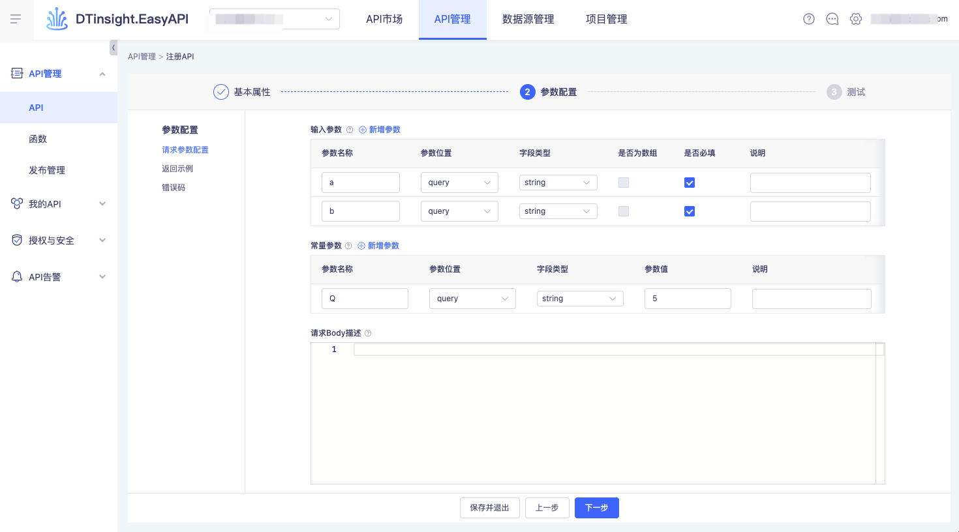Open the help question-mark icon in header
The width and height of the screenshot is (959, 532).
tap(809, 19)
